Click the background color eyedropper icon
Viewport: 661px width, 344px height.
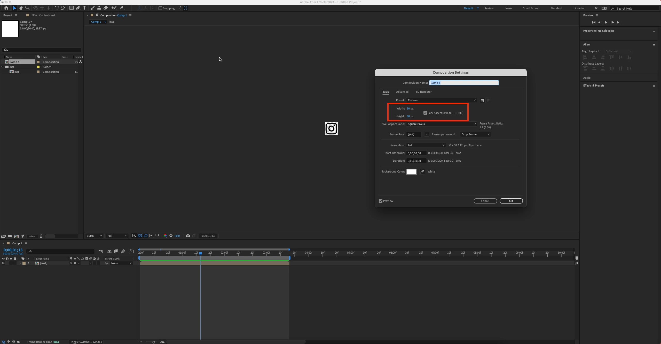click(x=422, y=172)
